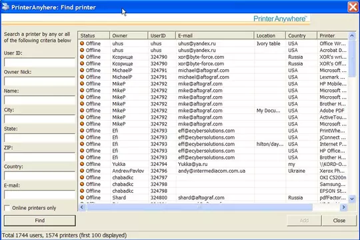Select the shard@aftograf.com email cell
Viewport: 360px width, 240px height.
click(x=201, y=197)
